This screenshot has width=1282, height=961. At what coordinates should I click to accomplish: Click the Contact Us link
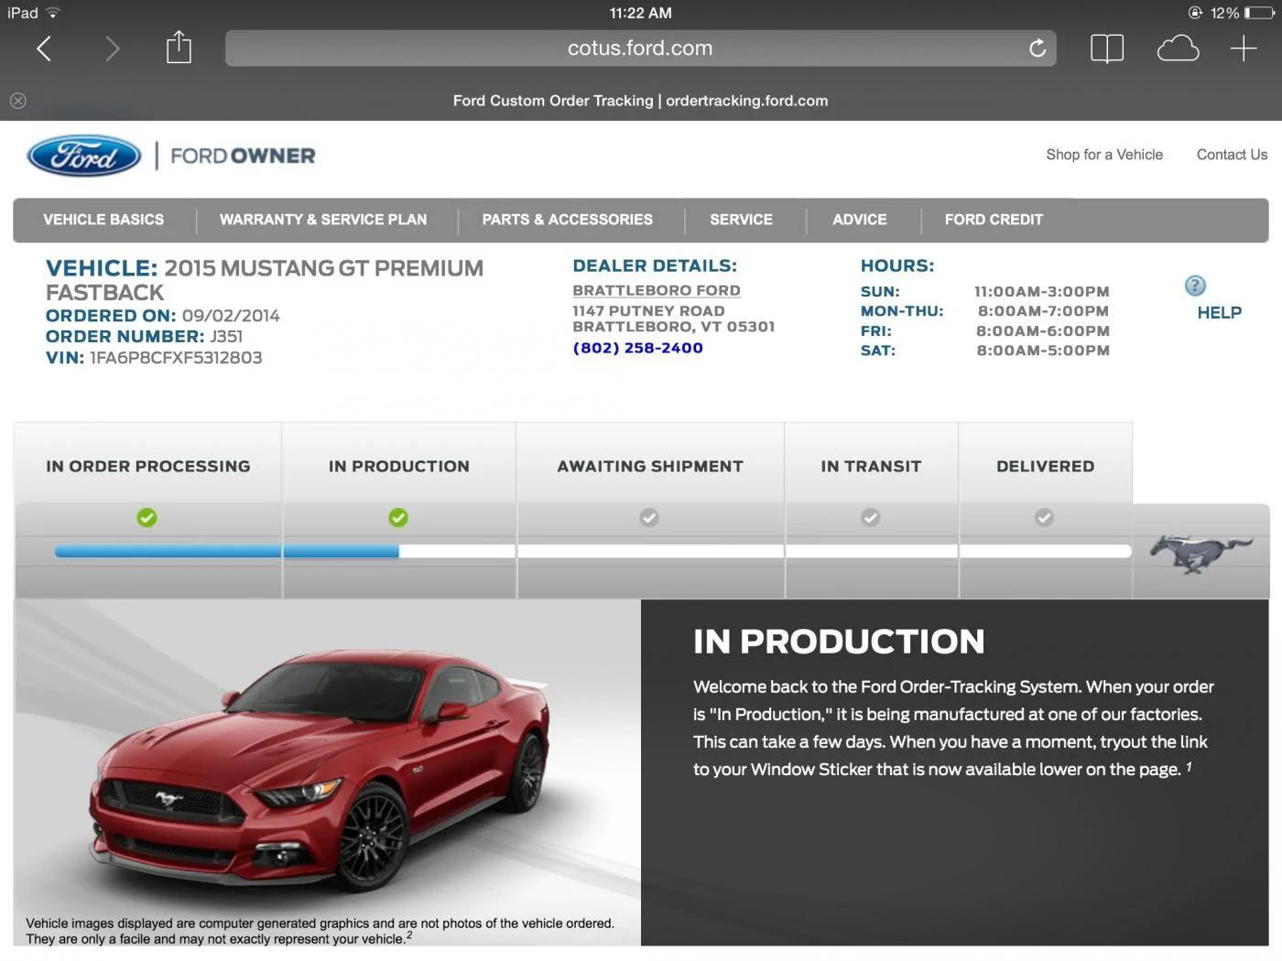click(x=1232, y=155)
